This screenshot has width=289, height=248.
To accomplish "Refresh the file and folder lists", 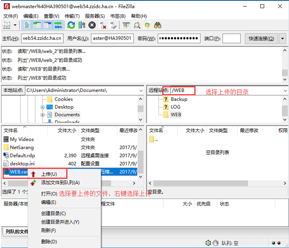I will pos(71,25).
